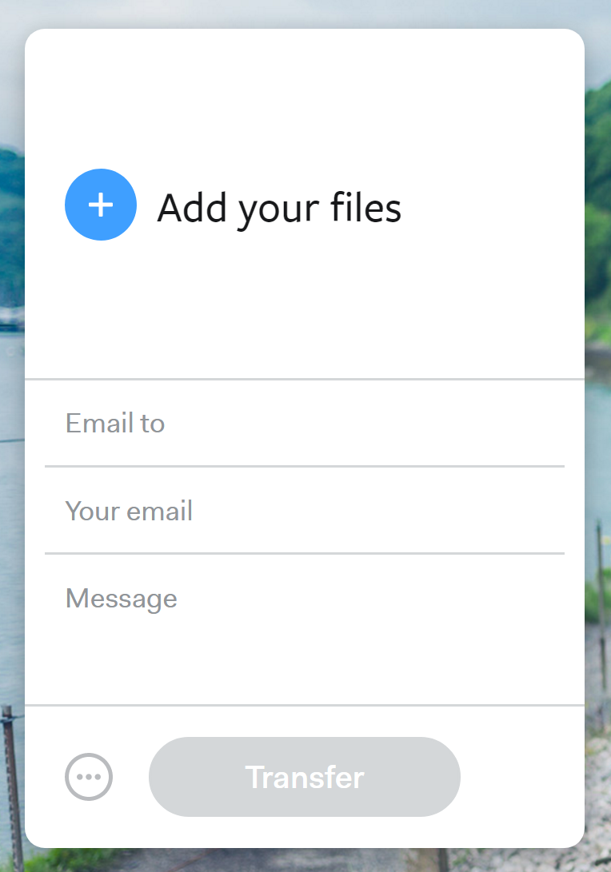Click the blank area below the Message placeholder
Screen dimensions: 611x872
click(305, 659)
